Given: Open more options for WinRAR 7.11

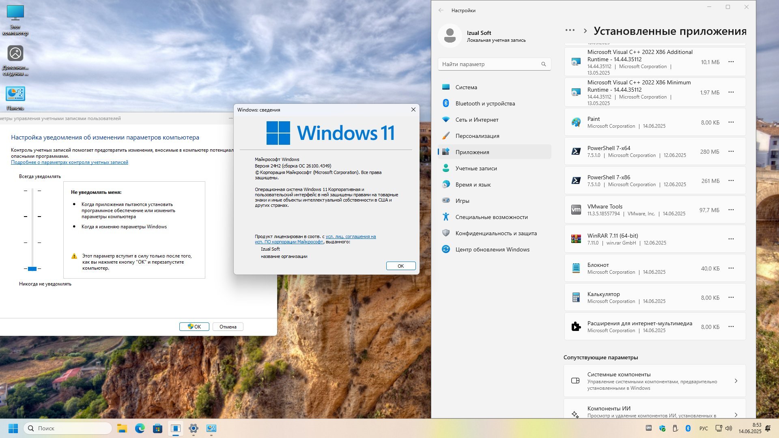Looking at the screenshot, I should [x=731, y=239].
